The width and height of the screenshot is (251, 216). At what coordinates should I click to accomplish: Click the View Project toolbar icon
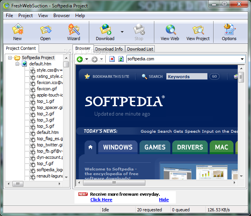point(198,30)
